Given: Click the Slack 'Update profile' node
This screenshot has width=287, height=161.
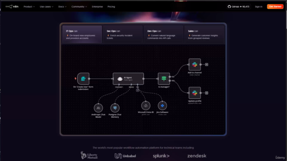Looking at the screenshot, I should pos(195,93).
